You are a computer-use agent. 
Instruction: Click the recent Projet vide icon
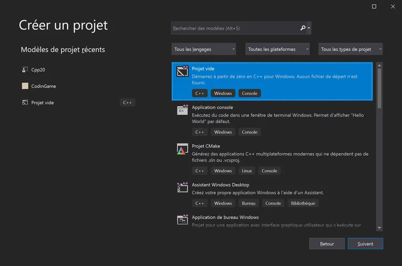[25, 102]
